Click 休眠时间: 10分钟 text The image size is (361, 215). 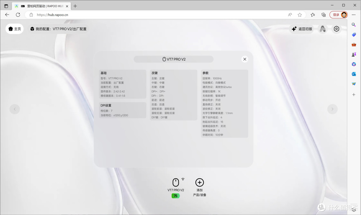[x=213, y=135]
